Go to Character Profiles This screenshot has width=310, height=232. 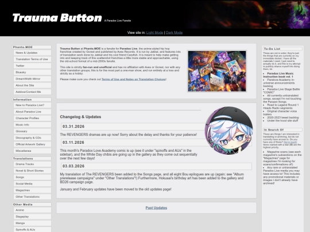(32, 118)
